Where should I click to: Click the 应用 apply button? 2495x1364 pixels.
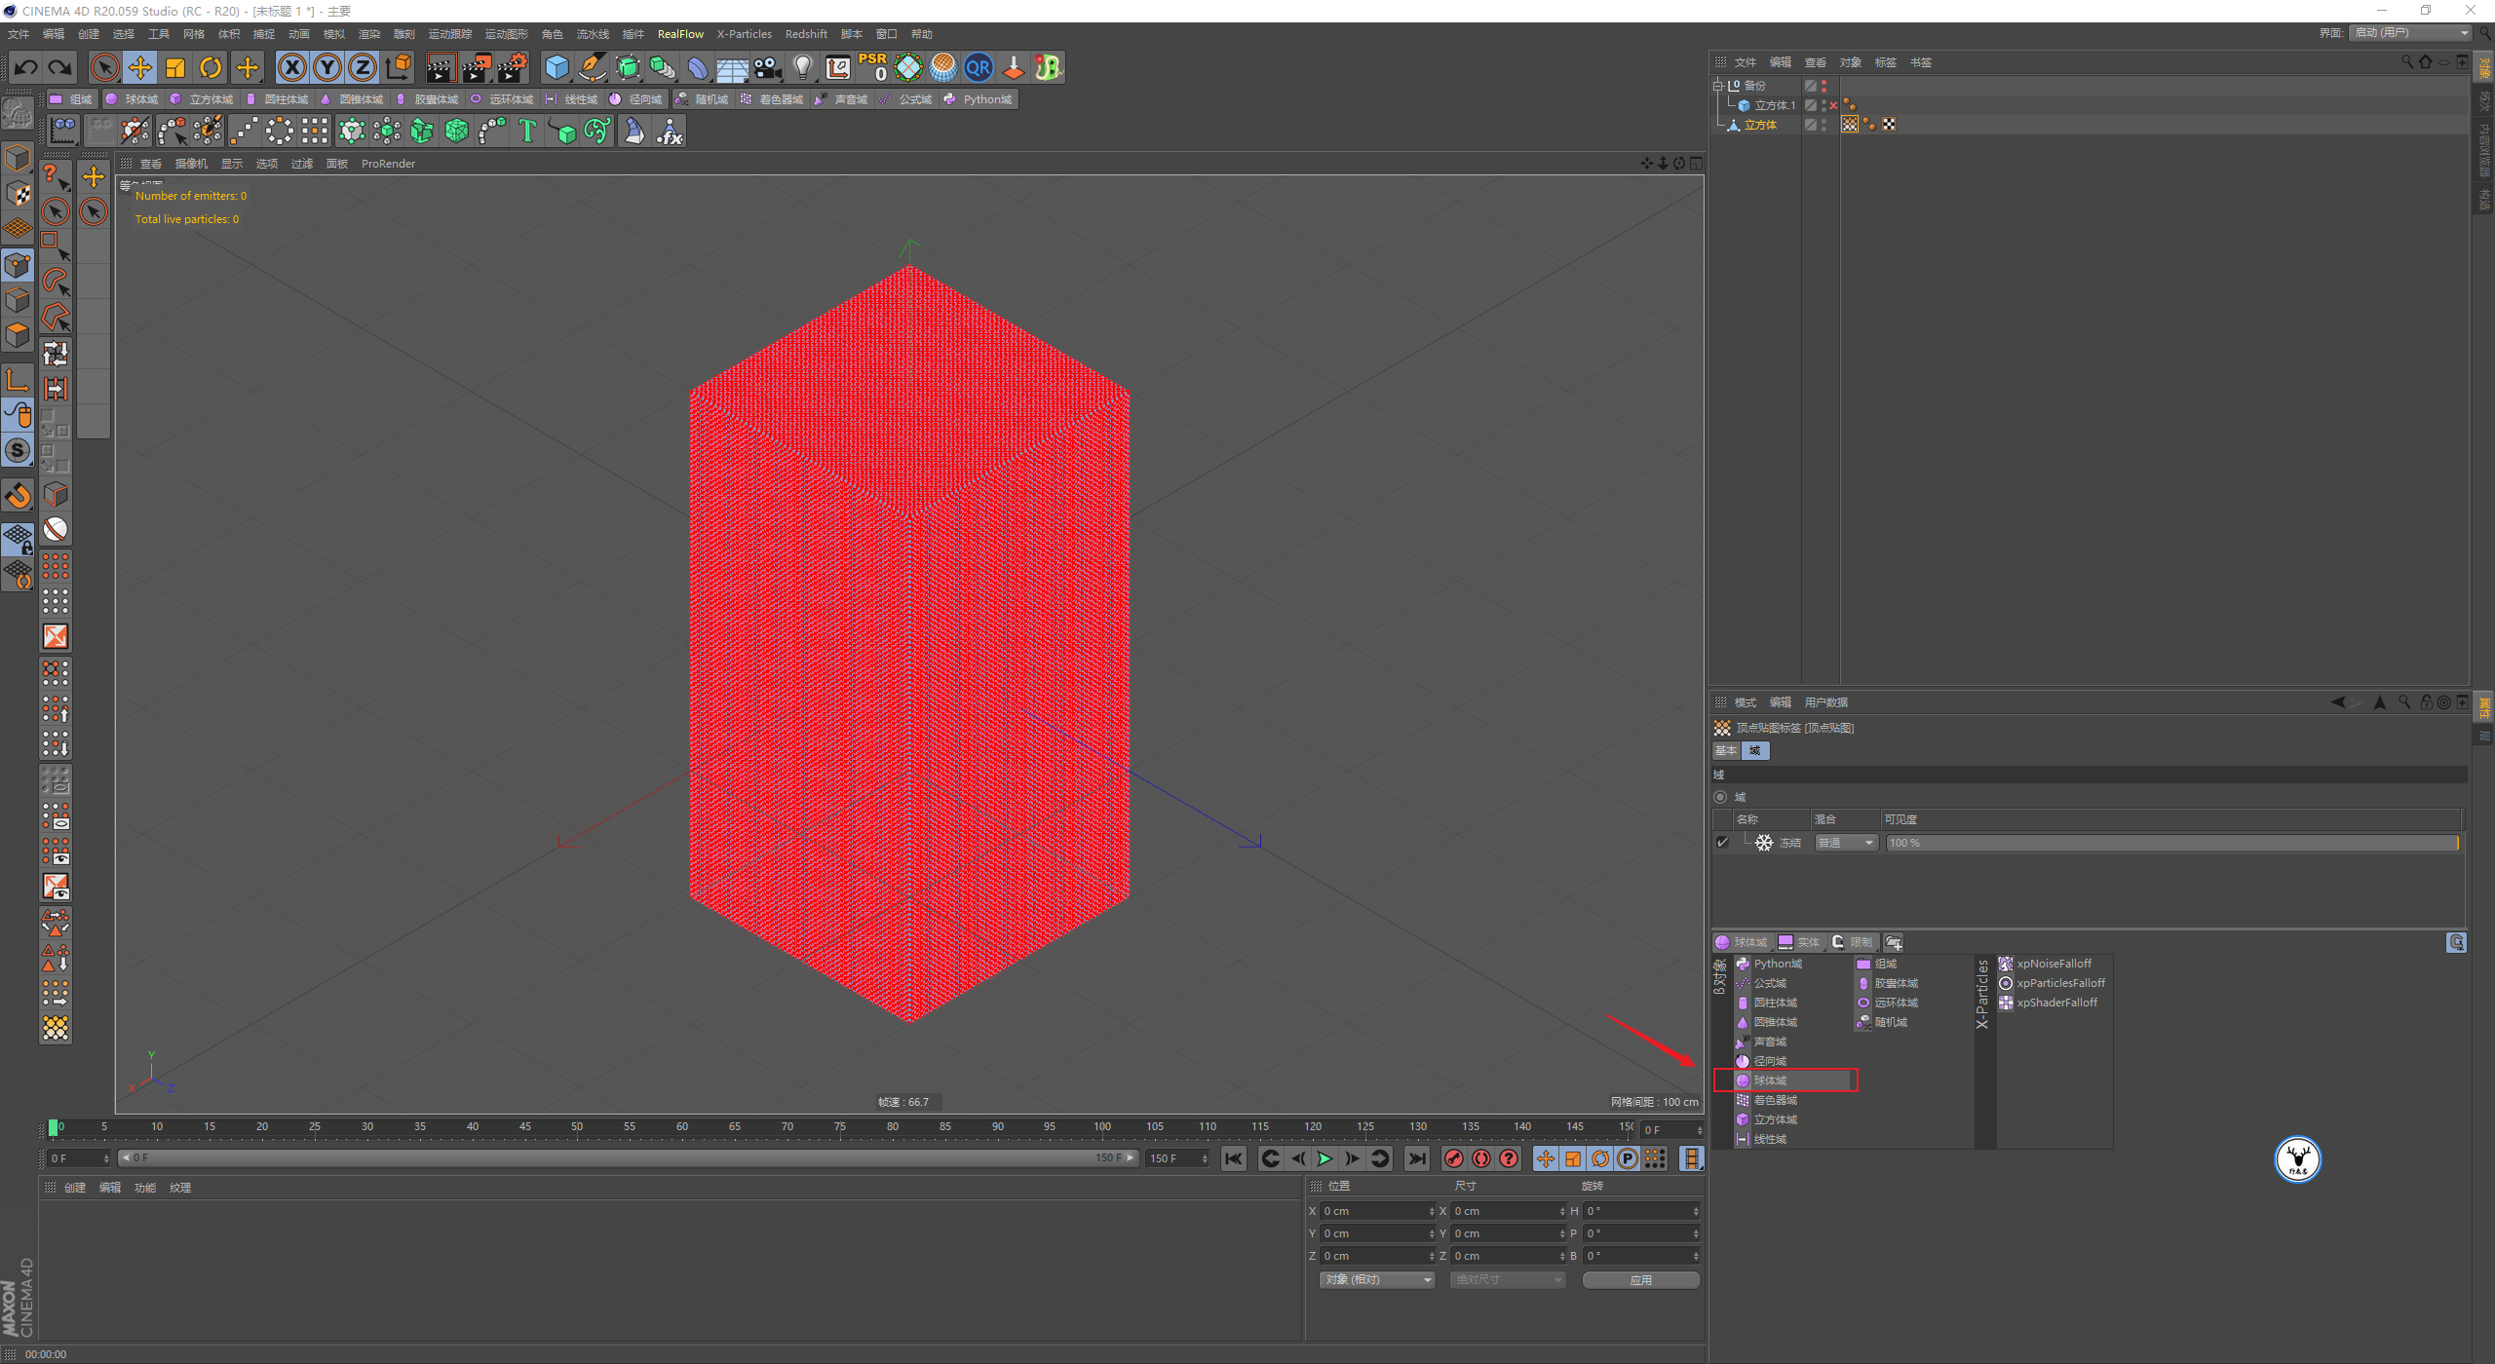pyautogui.click(x=1640, y=1279)
